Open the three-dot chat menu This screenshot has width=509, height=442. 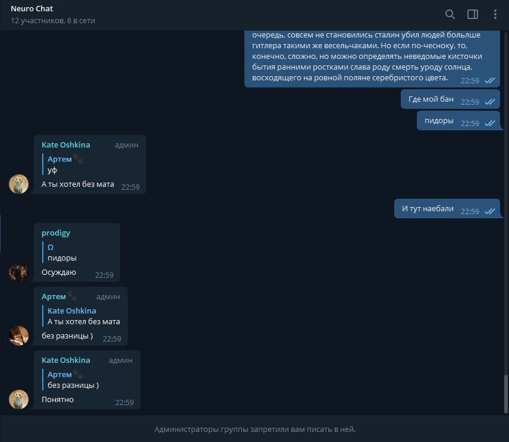[x=495, y=14]
